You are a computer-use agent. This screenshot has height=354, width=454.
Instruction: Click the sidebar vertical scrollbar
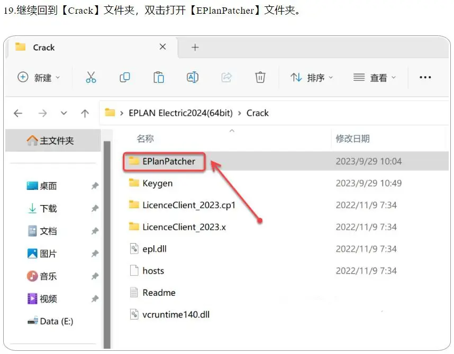pyautogui.click(x=107, y=245)
